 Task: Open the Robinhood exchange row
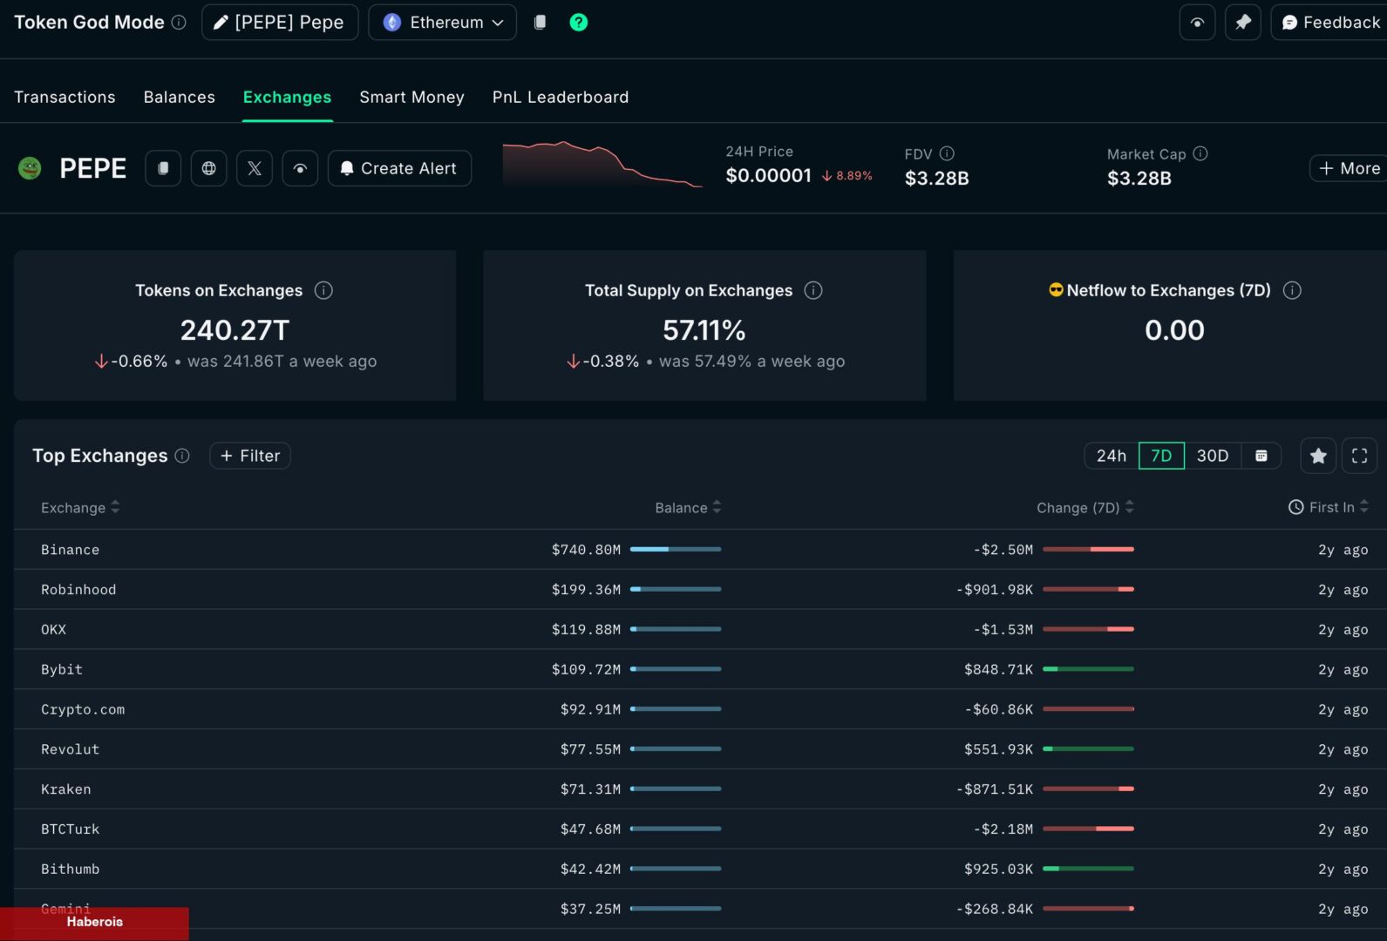[700, 590]
